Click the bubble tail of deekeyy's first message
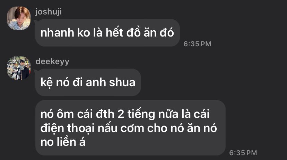The image size is (287, 160). [x=36, y=71]
